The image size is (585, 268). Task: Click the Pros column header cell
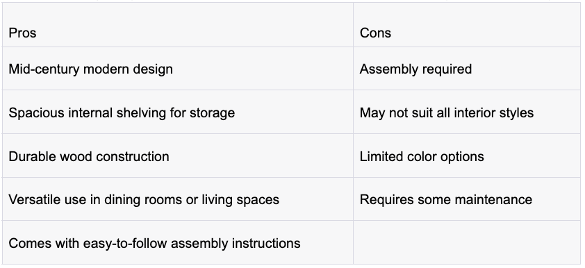178,25
